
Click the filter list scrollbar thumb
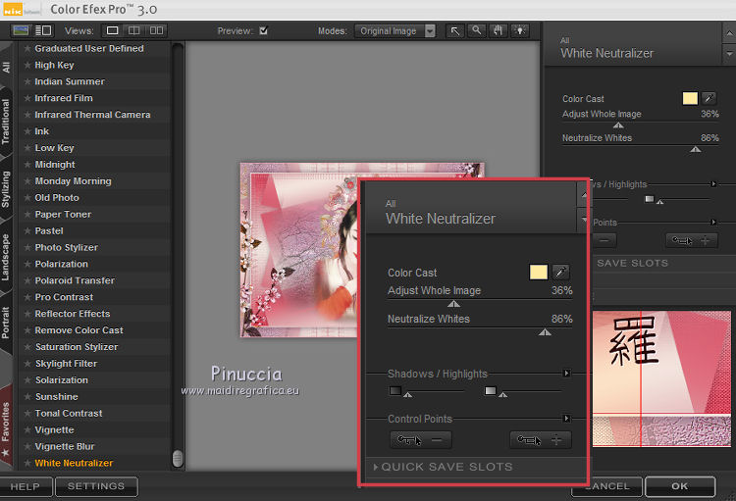(178, 459)
